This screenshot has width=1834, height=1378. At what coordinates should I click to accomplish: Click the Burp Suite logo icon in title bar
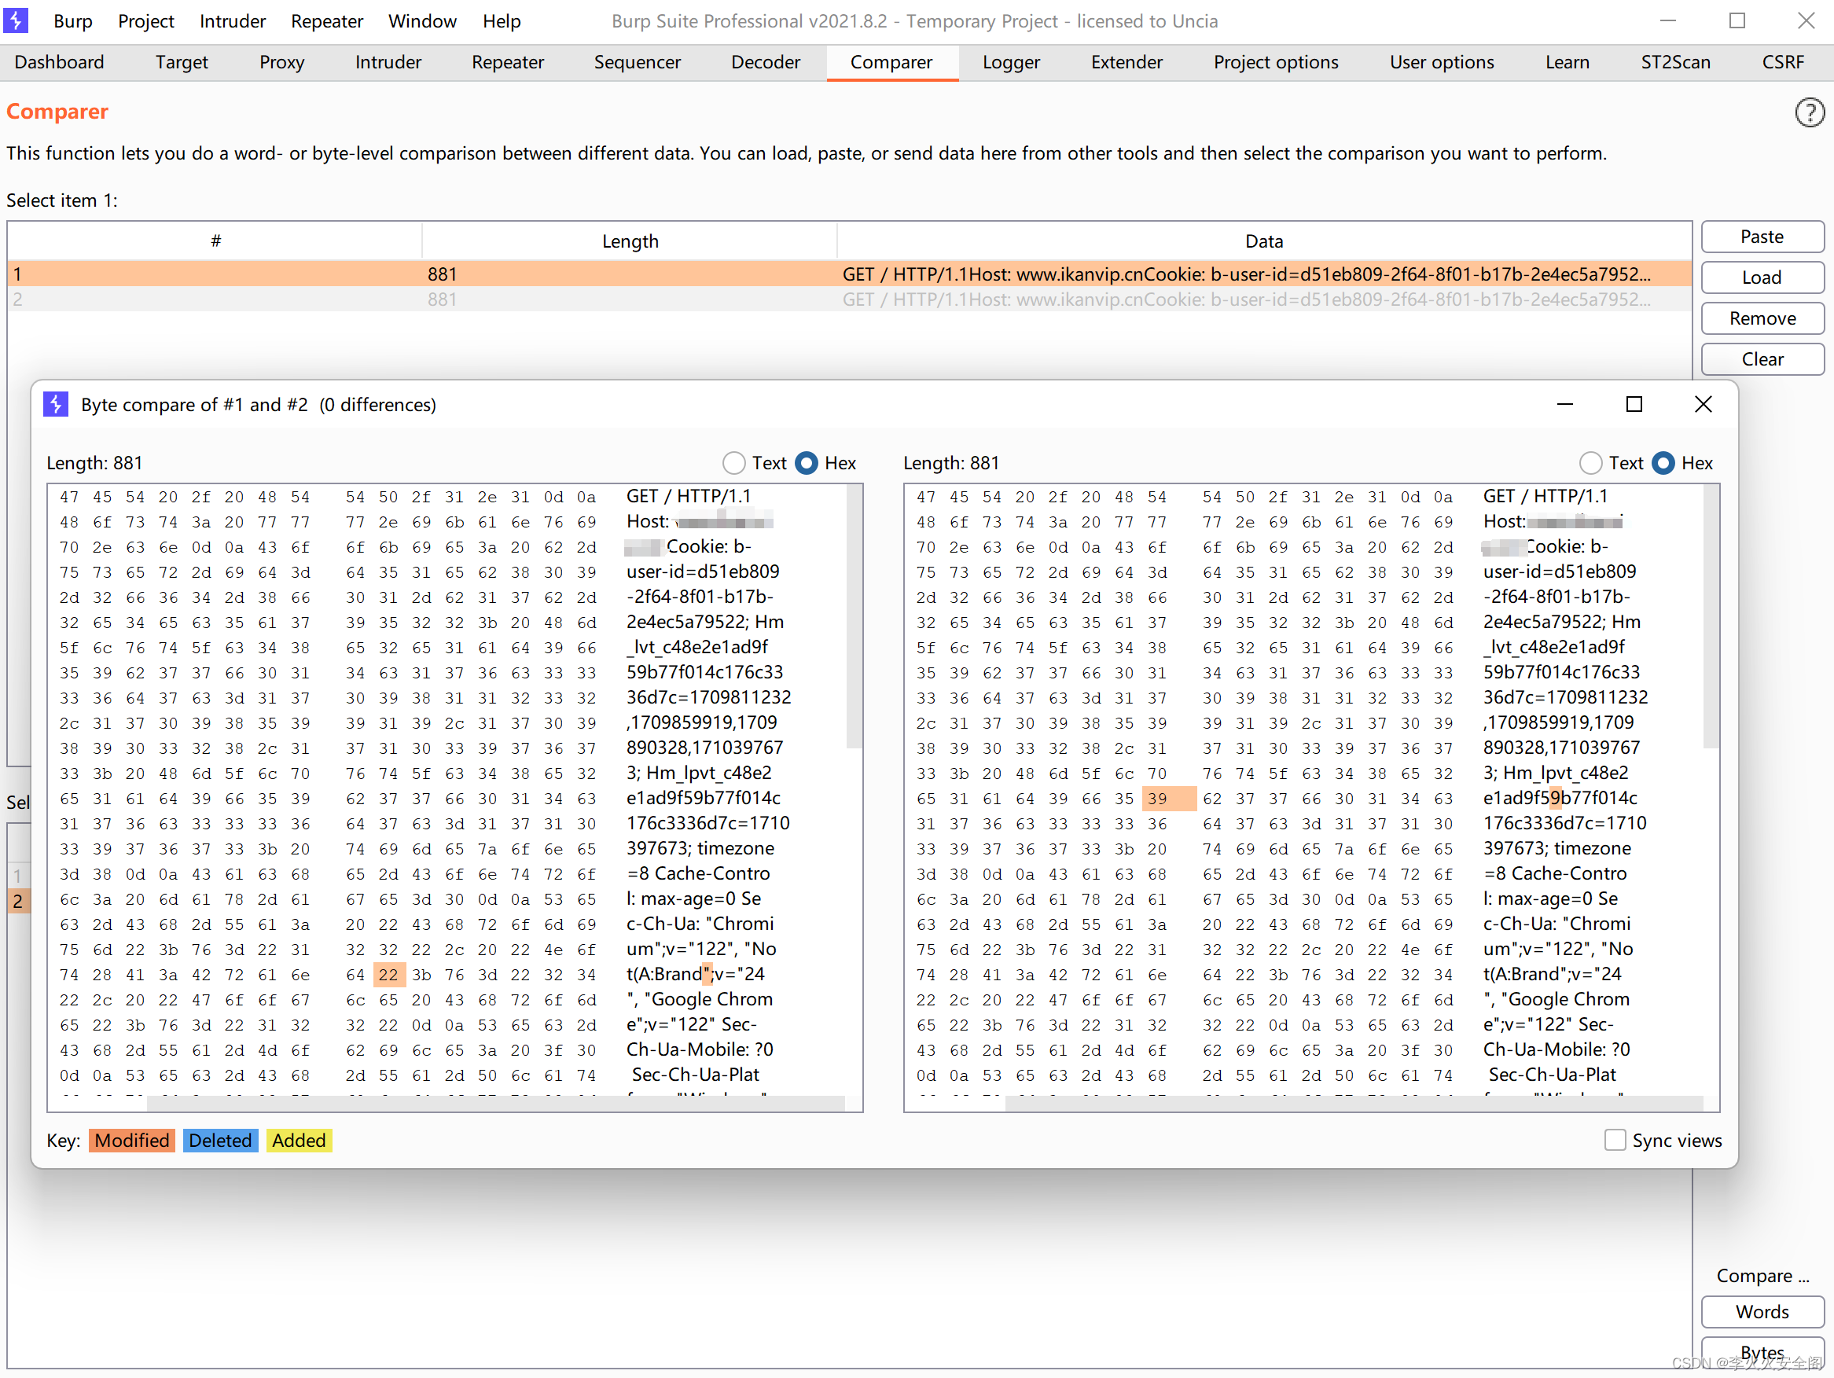tap(16, 20)
